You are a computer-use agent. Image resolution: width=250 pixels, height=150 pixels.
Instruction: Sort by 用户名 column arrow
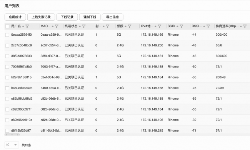point(23,26)
